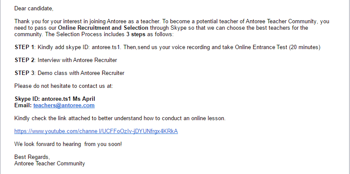The width and height of the screenshot is (350, 174).
Task: Click the bold "Skype ID: antoree.ts1 Ms April" line
Action: (x=55, y=99)
